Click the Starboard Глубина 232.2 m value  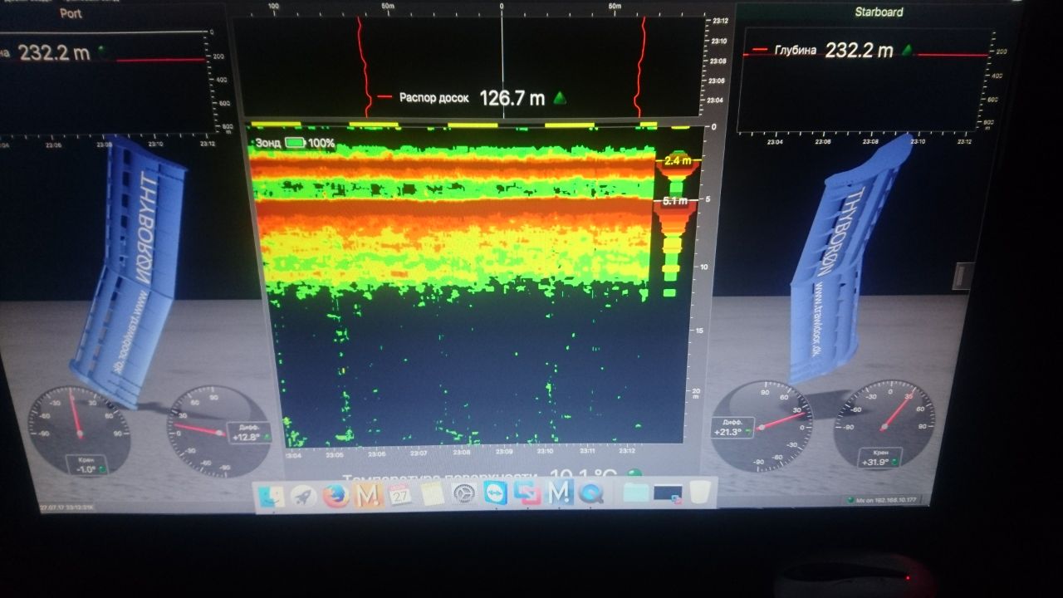pyautogui.click(x=859, y=51)
